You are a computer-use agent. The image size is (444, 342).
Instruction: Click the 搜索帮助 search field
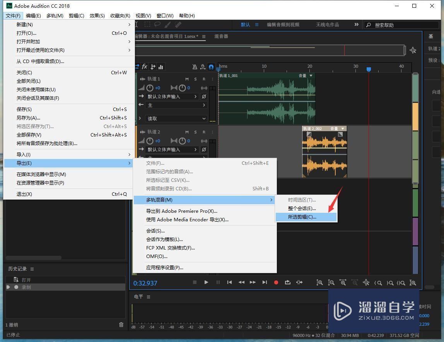pyautogui.click(x=401, y=25)
